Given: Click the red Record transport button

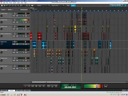Looking at the screenshot, I should click(x=25, y=86).
